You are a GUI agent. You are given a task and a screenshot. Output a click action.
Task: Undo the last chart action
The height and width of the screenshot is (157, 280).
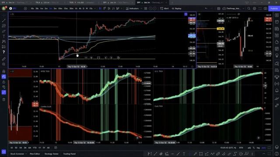tap(206, 9)
